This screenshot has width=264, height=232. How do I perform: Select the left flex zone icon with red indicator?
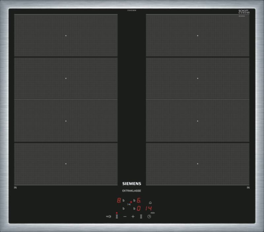tap(117, 216)
